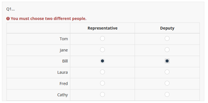Screen dimensions: 208x103
Task: Set Fred as Deputy
Action: click(167, 83)
